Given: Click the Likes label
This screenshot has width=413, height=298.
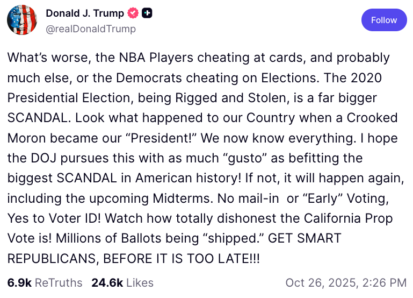Looking at the screenshot, I should (139, 282).
